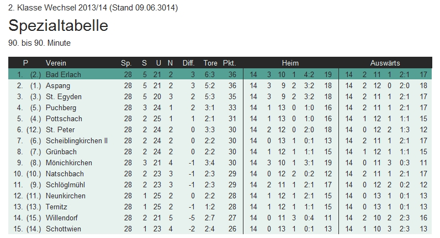Image resolution: width=440 pixels, height=238 pixels.
Task: Click the Pkt. column header
Action: (x=229, y=63)
